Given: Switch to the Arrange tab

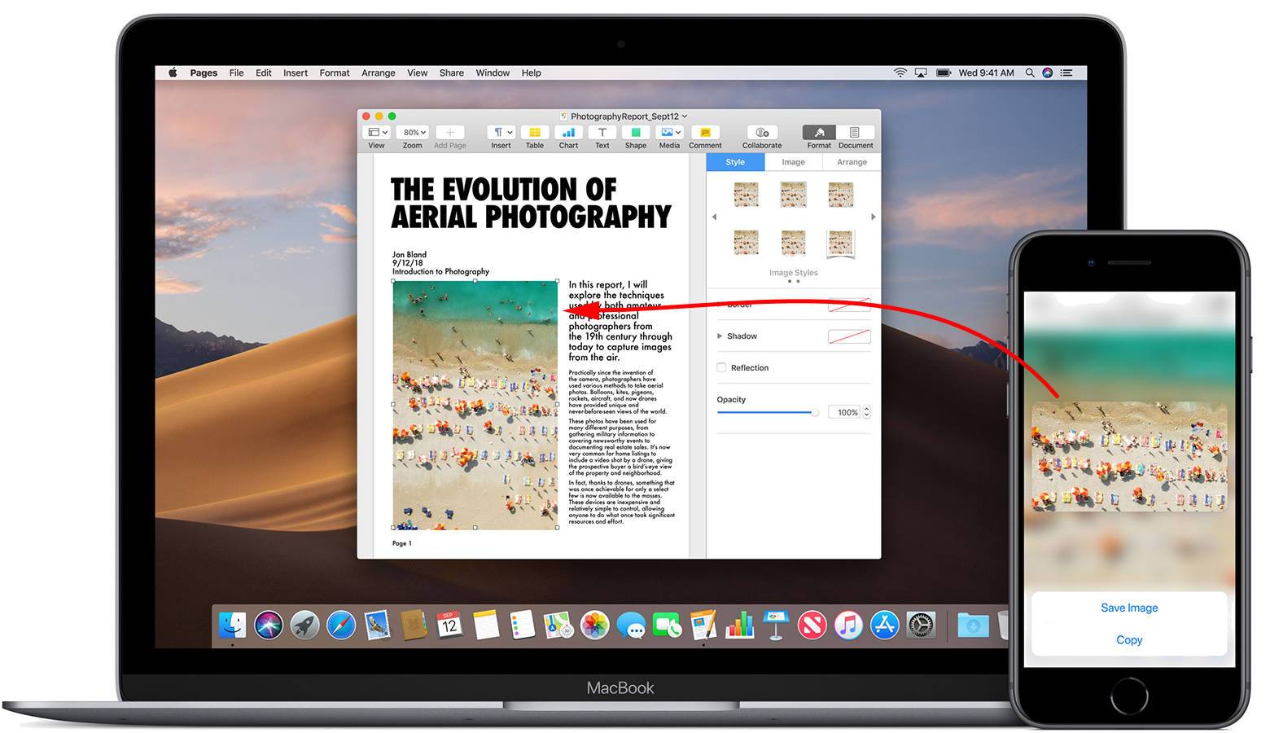Looking at the screenshot, I should (852, 162).
